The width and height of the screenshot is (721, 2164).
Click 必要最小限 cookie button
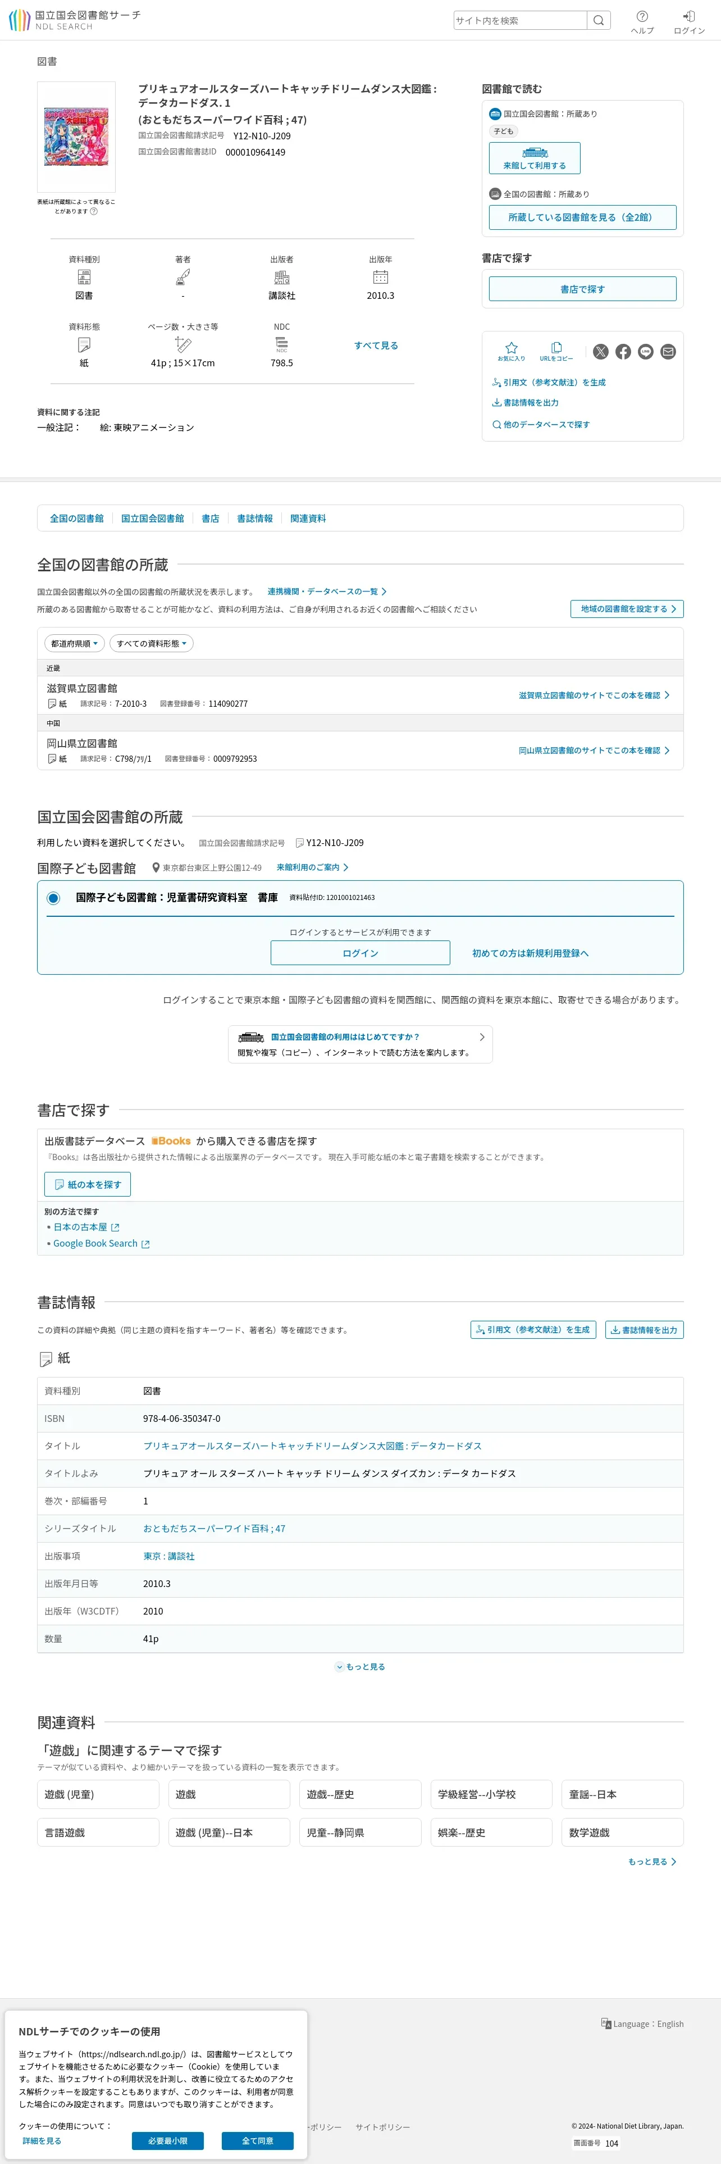click(x=168, y=2140)
